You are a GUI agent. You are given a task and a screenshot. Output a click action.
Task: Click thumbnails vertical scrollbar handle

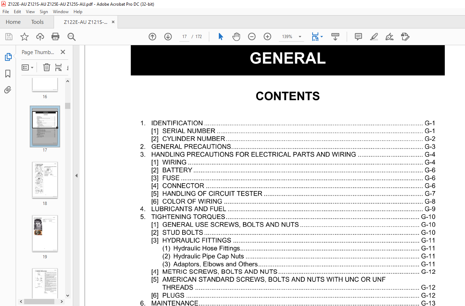(68, 106)
